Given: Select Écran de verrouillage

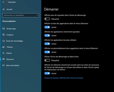Looking at the screenshot, I should (15, 41).
